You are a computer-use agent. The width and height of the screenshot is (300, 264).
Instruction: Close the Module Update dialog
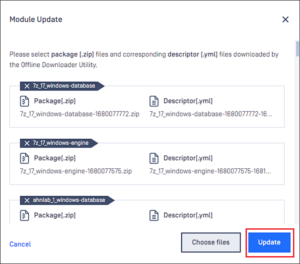coord(285,19)
